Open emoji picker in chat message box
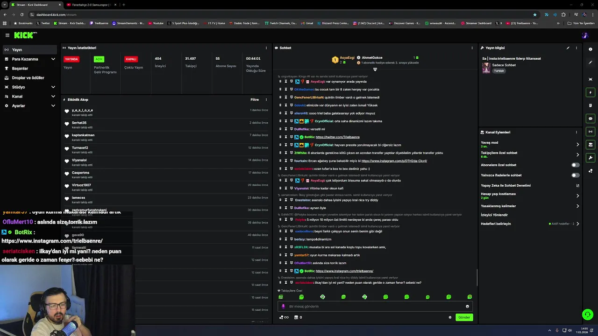598x336 pixels. pos(467,307)
